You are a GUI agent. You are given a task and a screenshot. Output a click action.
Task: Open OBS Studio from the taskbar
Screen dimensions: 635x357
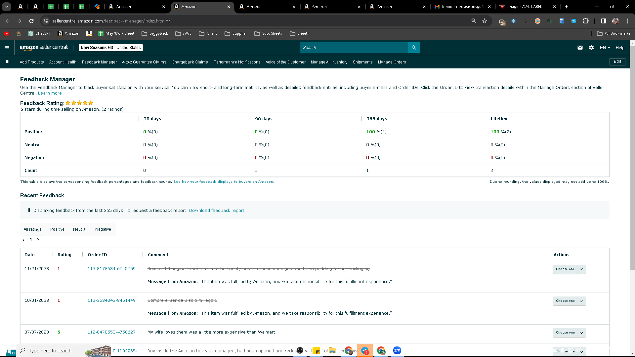pyautogui.click(x=300, y=350)
